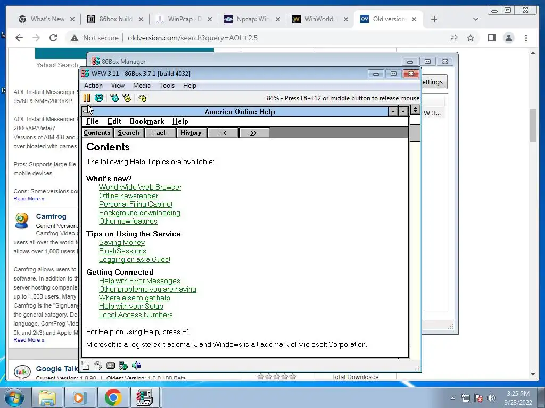Image resolution: width=545 pixels, height=408 pixels.
Task: Open Bookmark menu in America Online Help
Action: pos(147,121)
